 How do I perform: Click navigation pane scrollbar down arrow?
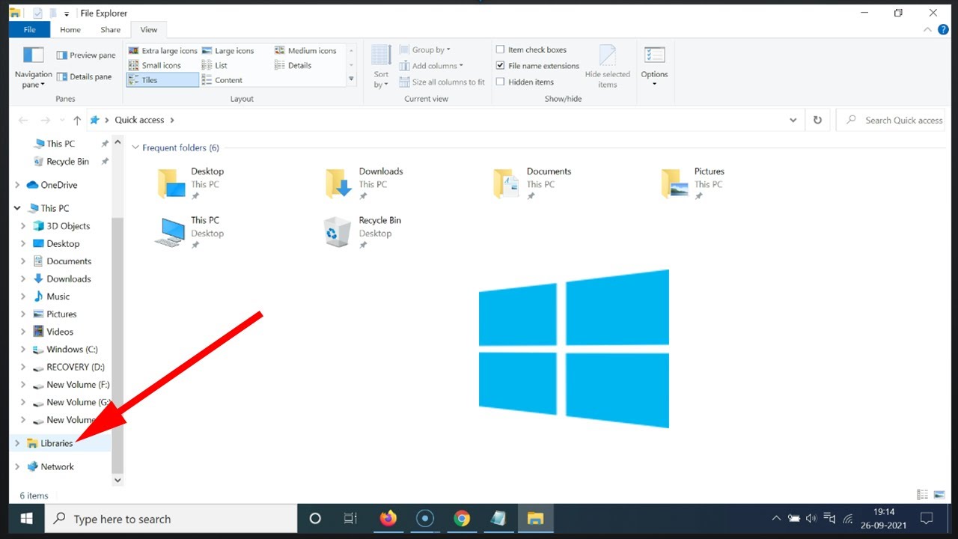(x=117, y=480)
